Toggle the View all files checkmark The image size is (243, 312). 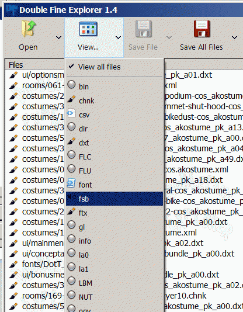pos(71,66)
